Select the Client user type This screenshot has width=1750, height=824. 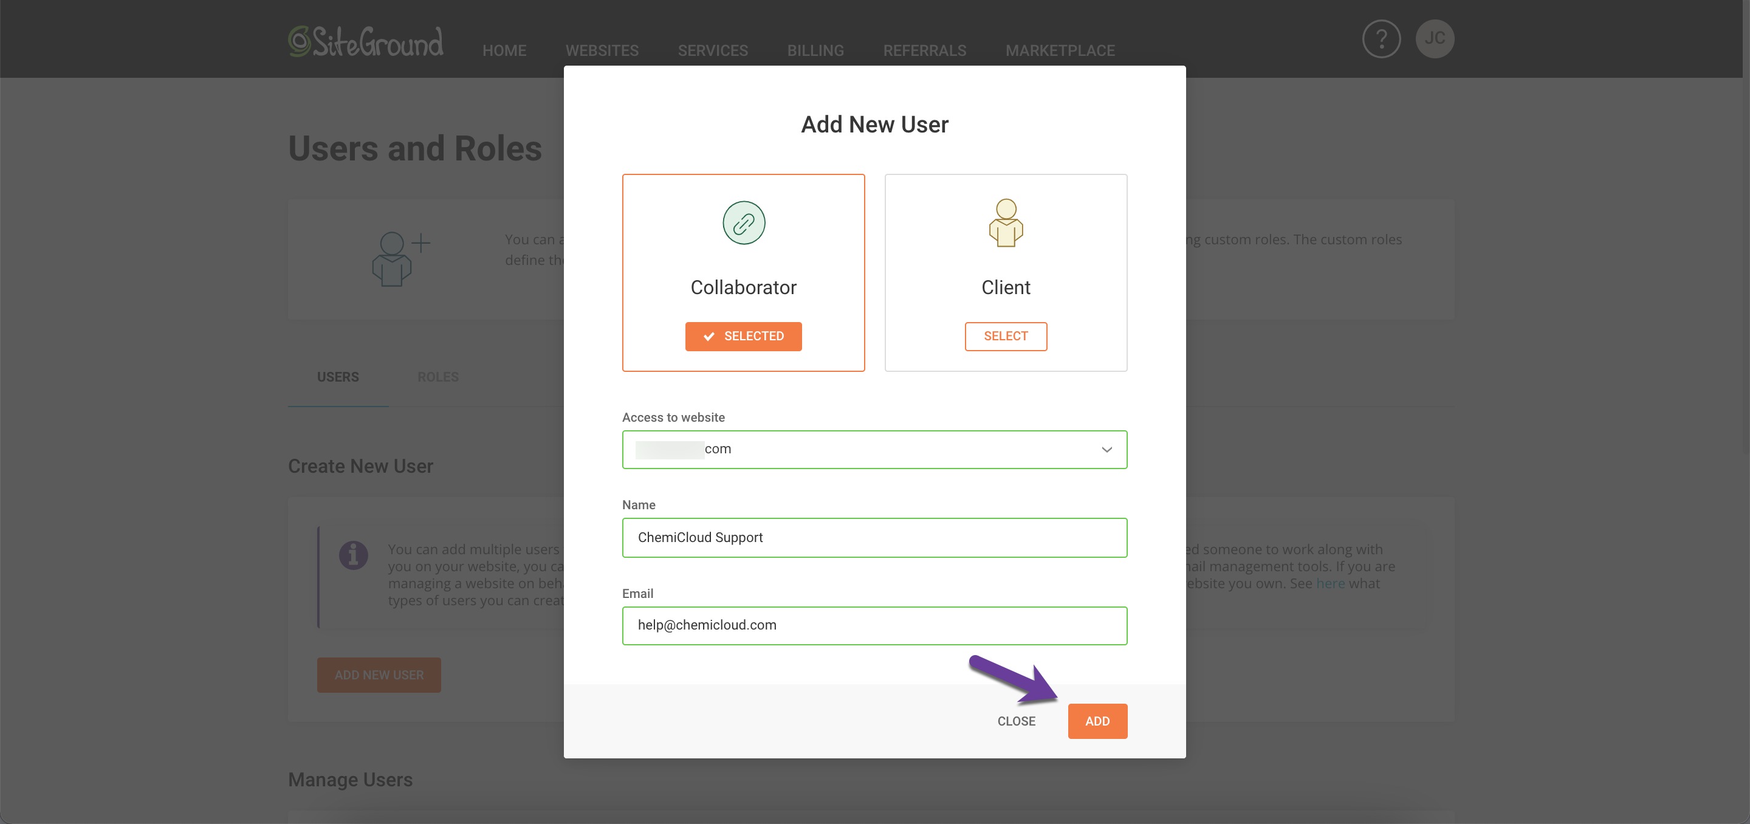[1006, 336]
